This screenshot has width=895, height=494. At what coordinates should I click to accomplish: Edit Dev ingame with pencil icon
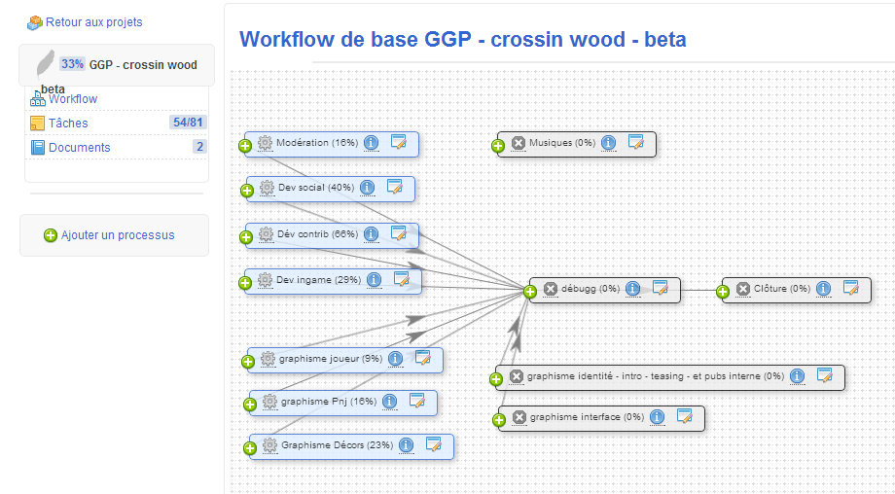pos(402,279)
